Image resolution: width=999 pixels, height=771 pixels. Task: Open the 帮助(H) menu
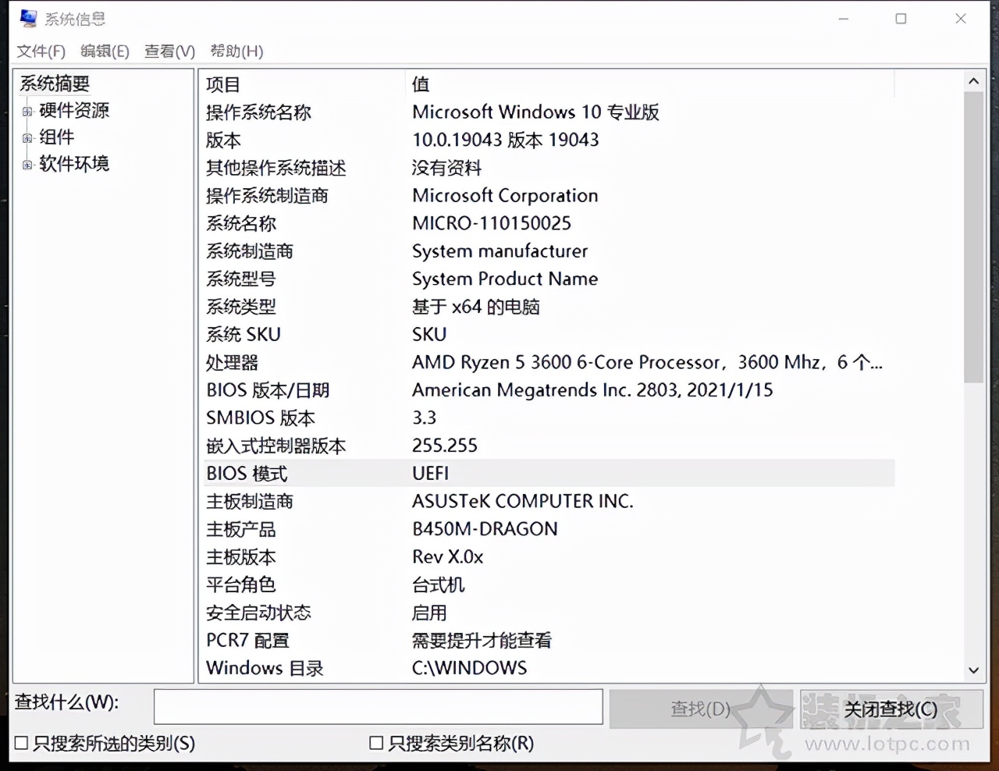coord(236,52)
